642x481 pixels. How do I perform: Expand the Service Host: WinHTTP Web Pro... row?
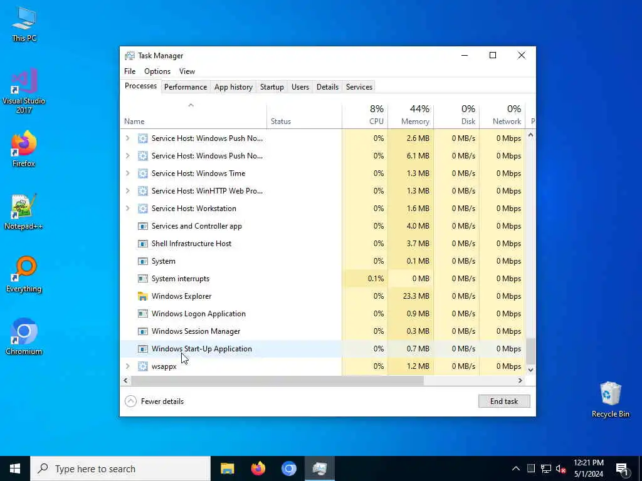tap(128, 190)
